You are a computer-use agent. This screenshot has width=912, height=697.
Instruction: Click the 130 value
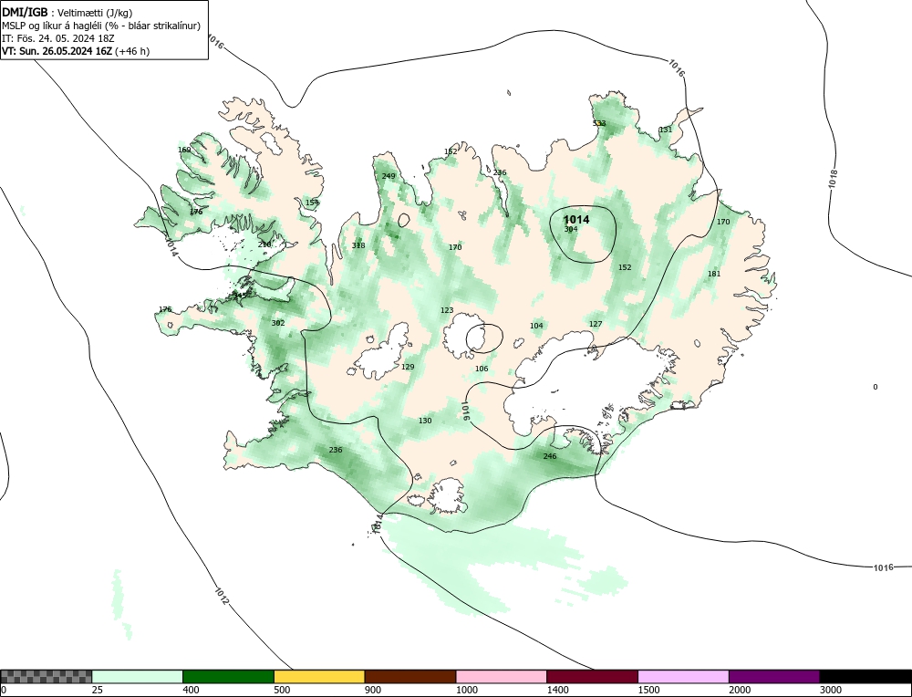point(425,421)
